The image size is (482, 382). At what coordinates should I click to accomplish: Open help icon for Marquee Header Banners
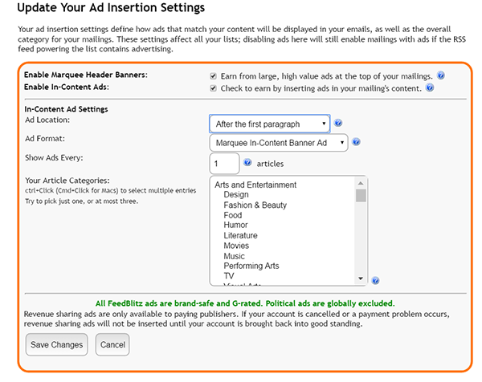point(441,75)
